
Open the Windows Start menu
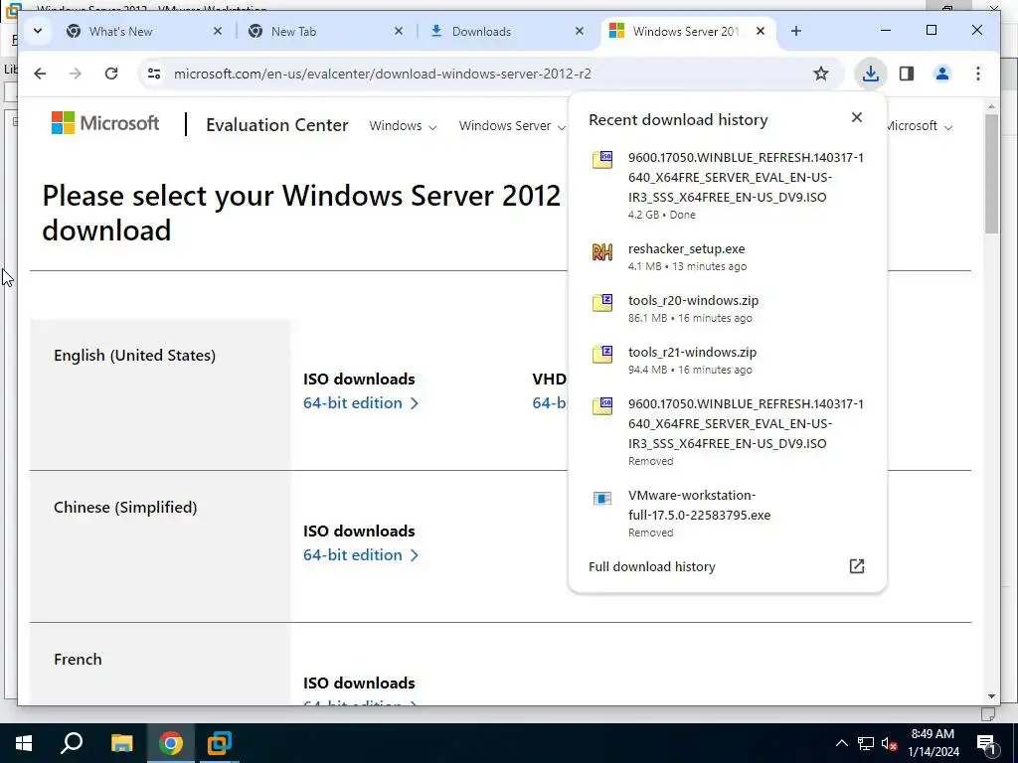pos(24,743)
